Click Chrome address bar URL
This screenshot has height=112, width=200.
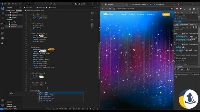tap(125, 9)
